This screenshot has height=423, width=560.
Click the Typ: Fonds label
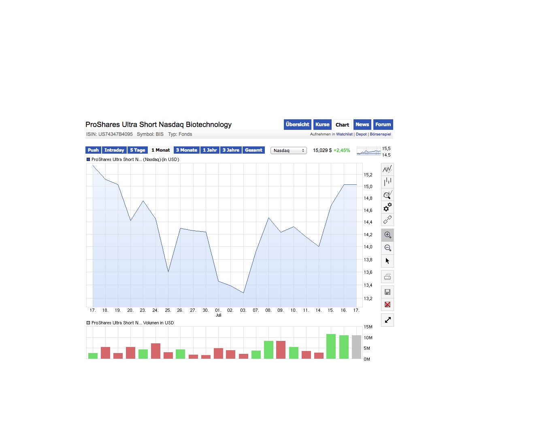(180, 134)
